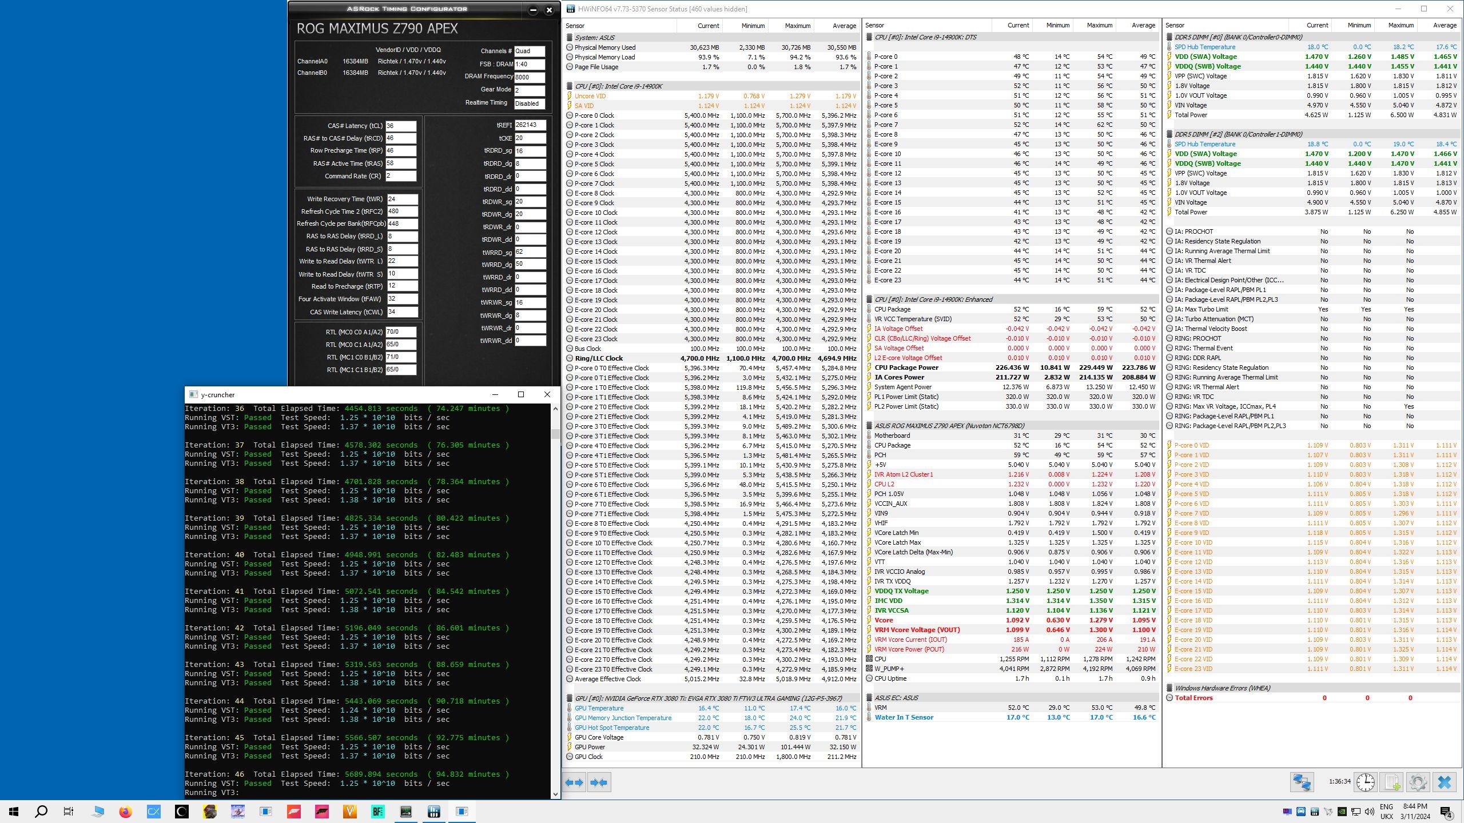Click the expand-panels arrows button in HWiNFO
This screenshot has width=1464, height=823.
coord(574,782)
